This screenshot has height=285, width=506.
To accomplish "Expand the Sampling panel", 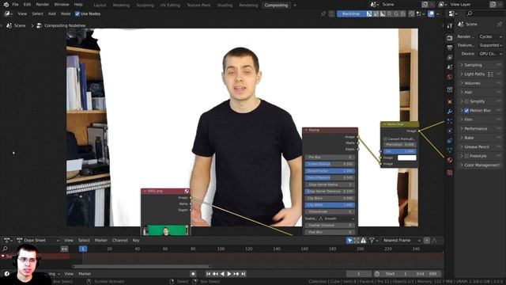I will point(480,65).
